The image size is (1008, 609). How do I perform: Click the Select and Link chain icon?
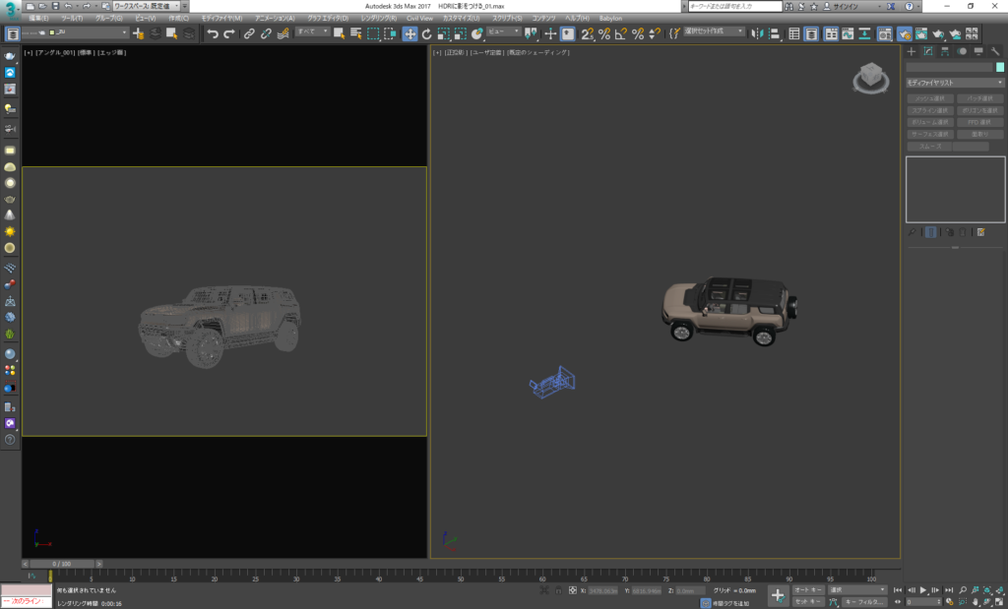click(249, 33)
